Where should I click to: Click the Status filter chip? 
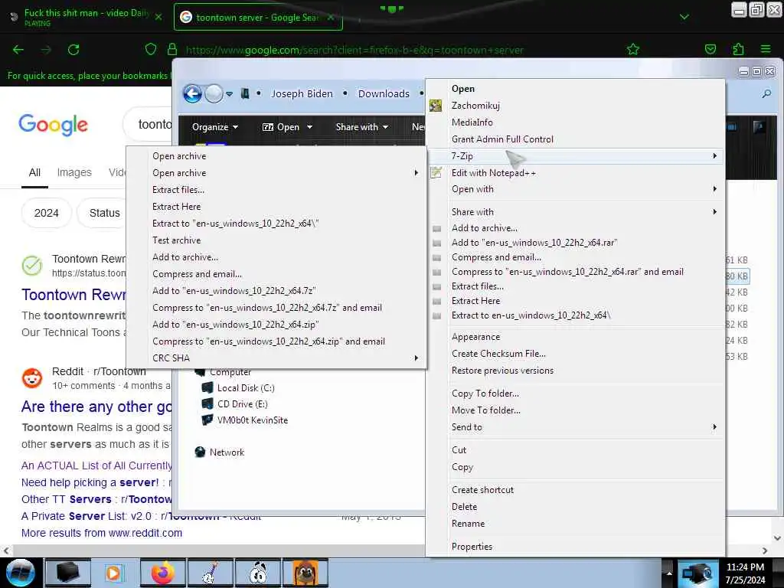(104, 213)
